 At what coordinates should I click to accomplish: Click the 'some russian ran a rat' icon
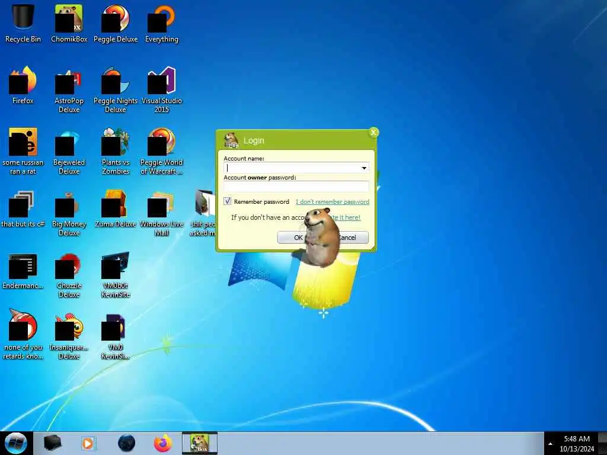(x=23, y=151)
